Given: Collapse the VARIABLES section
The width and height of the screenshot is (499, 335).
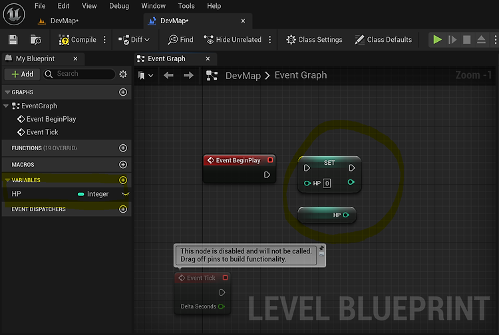Looking at the screenshot, I should point(7,180).
